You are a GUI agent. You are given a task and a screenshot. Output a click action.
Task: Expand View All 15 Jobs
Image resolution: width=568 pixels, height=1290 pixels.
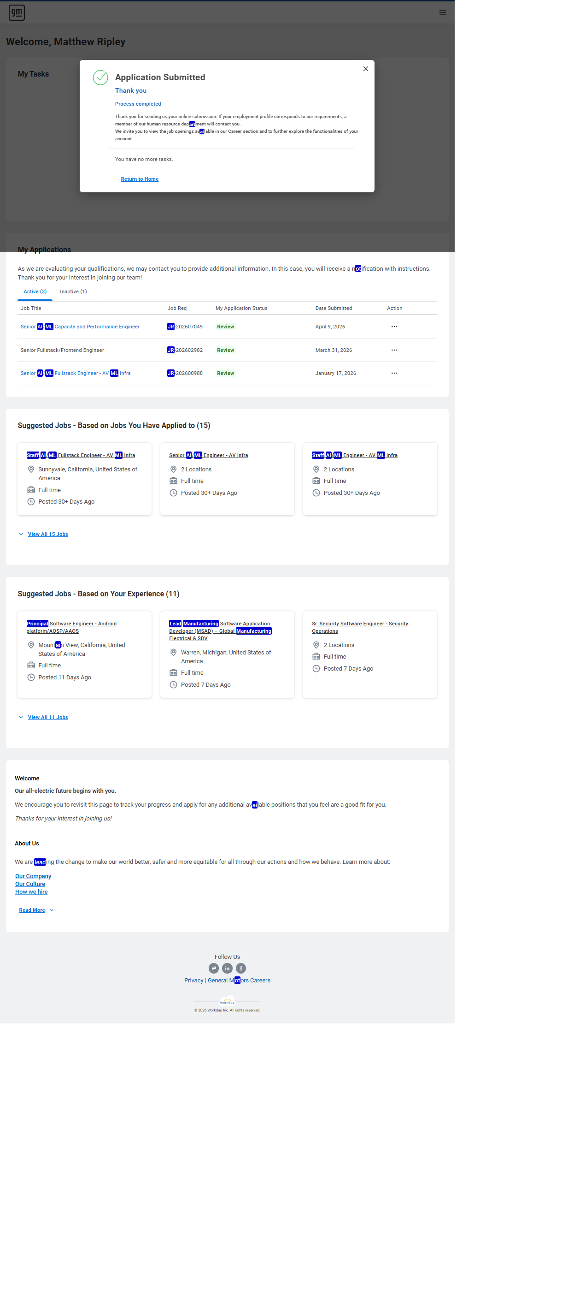[x=47, y=534]
